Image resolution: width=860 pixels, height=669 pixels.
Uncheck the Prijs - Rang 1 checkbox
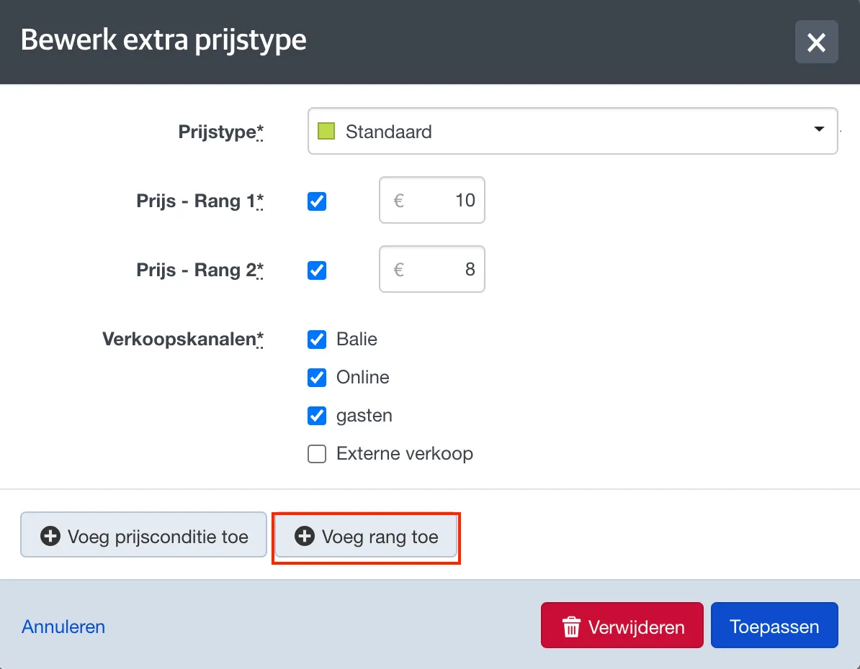tap(317, 201)
